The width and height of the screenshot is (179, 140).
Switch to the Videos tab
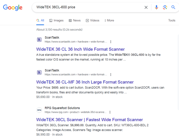[x=93, y=20]
